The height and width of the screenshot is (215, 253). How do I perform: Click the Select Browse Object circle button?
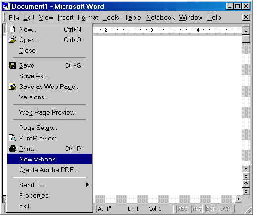click(x=246, y=183)
